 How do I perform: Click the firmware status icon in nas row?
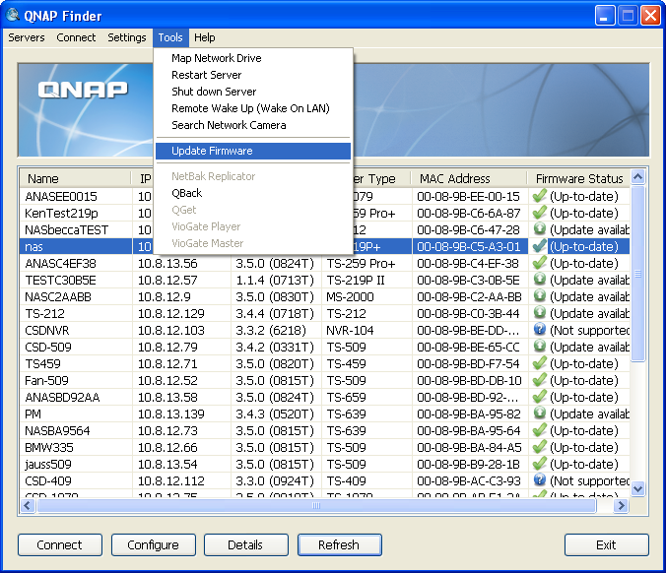(x=539, y=246)
